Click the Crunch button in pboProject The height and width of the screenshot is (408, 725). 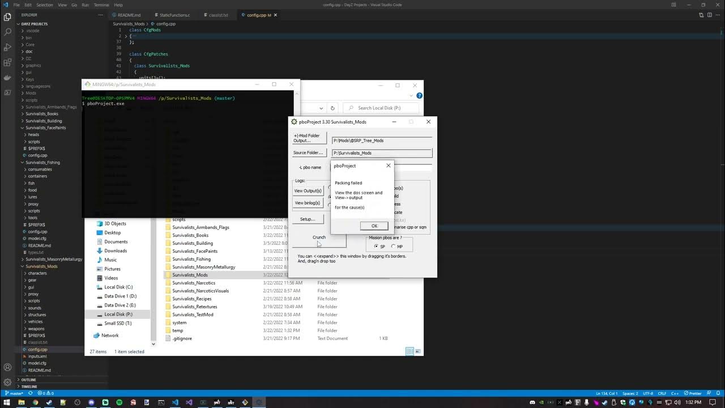319,237
